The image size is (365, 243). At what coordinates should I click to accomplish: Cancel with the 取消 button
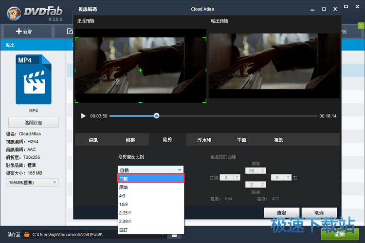(319, 212)
